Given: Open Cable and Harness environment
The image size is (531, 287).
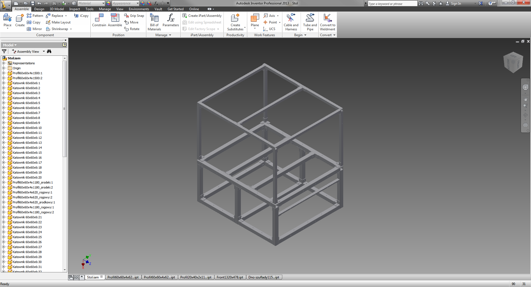Looking at the screenshot, I should (x=291, y=22).
